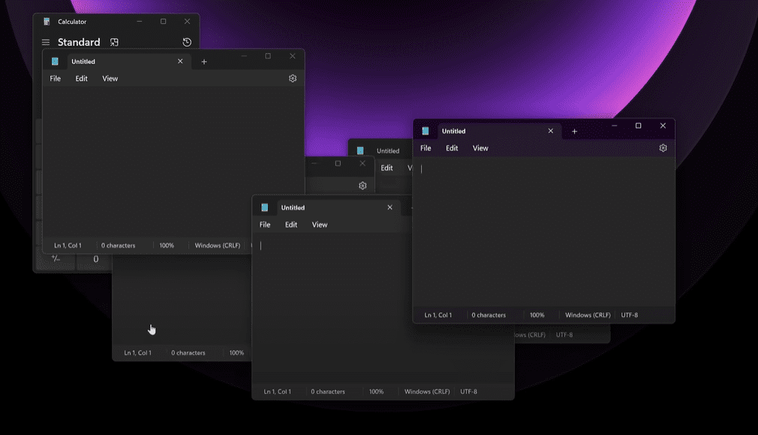This screenshot has width=758, height=435.
Task: Click Windows (CRLF) in the rightmost Notepad status bar
Action: (588, 315)
